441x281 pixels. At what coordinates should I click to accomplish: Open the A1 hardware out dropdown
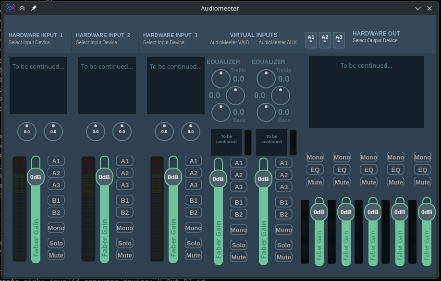pos(311,40)
